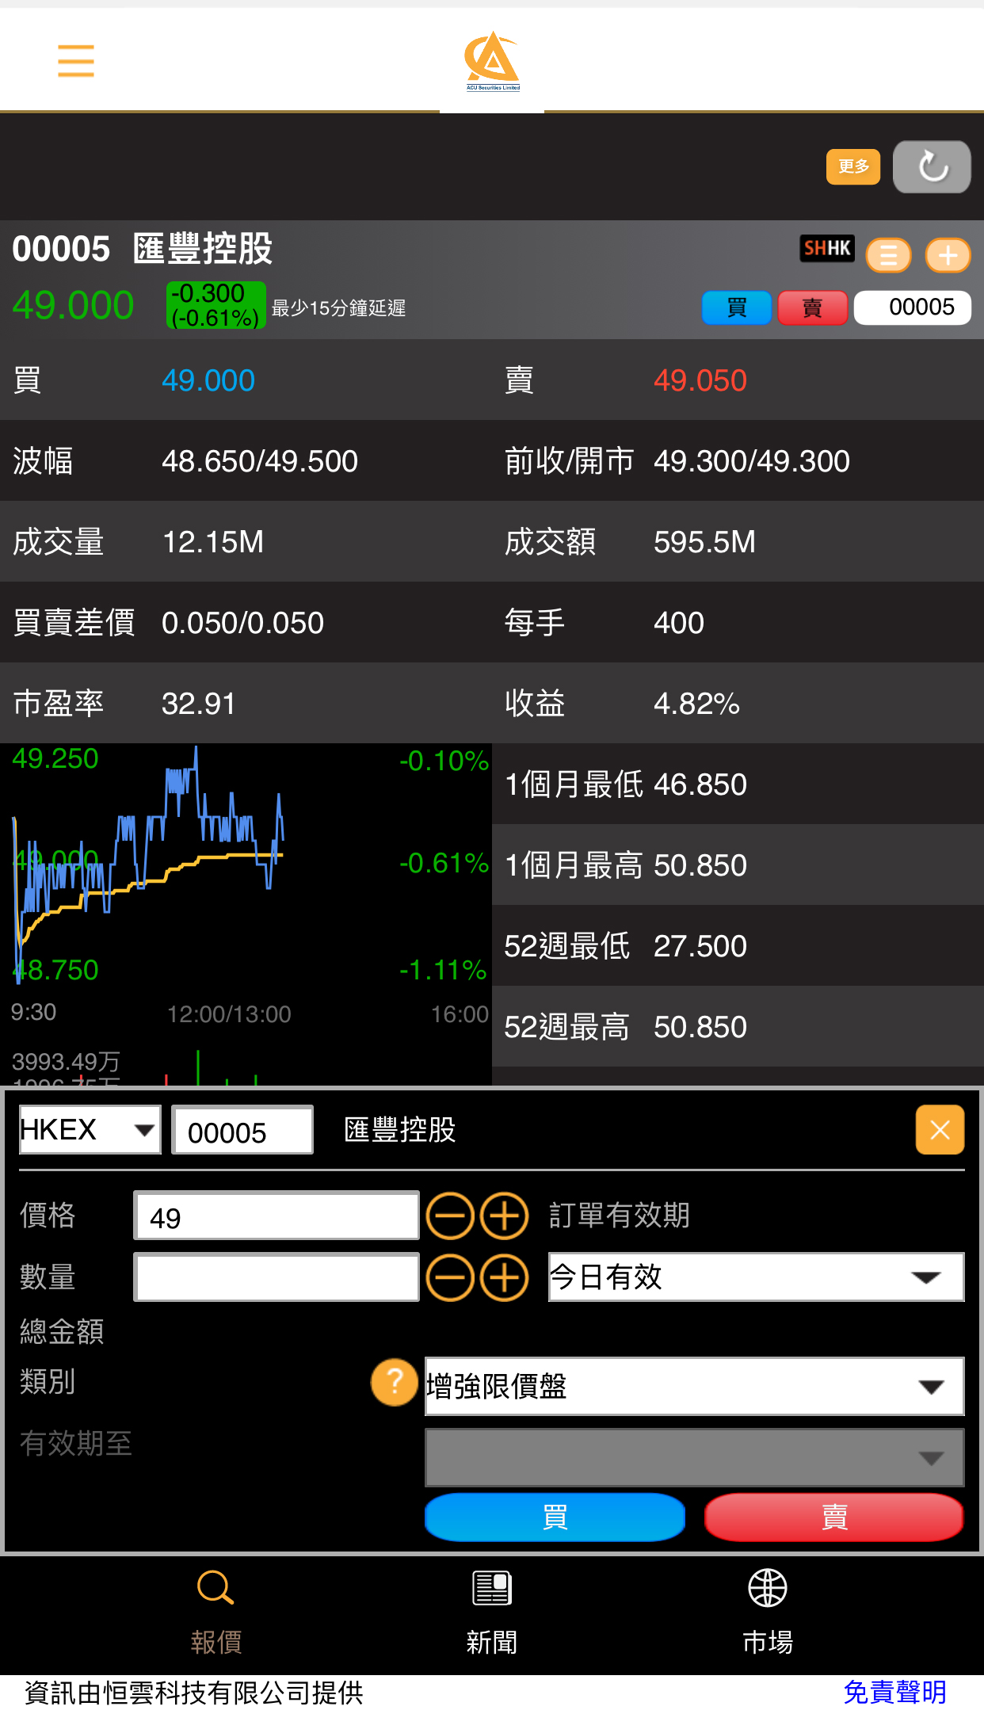
Task: Tap the orange list icon beside SHHK
Action: click(888, 255)
